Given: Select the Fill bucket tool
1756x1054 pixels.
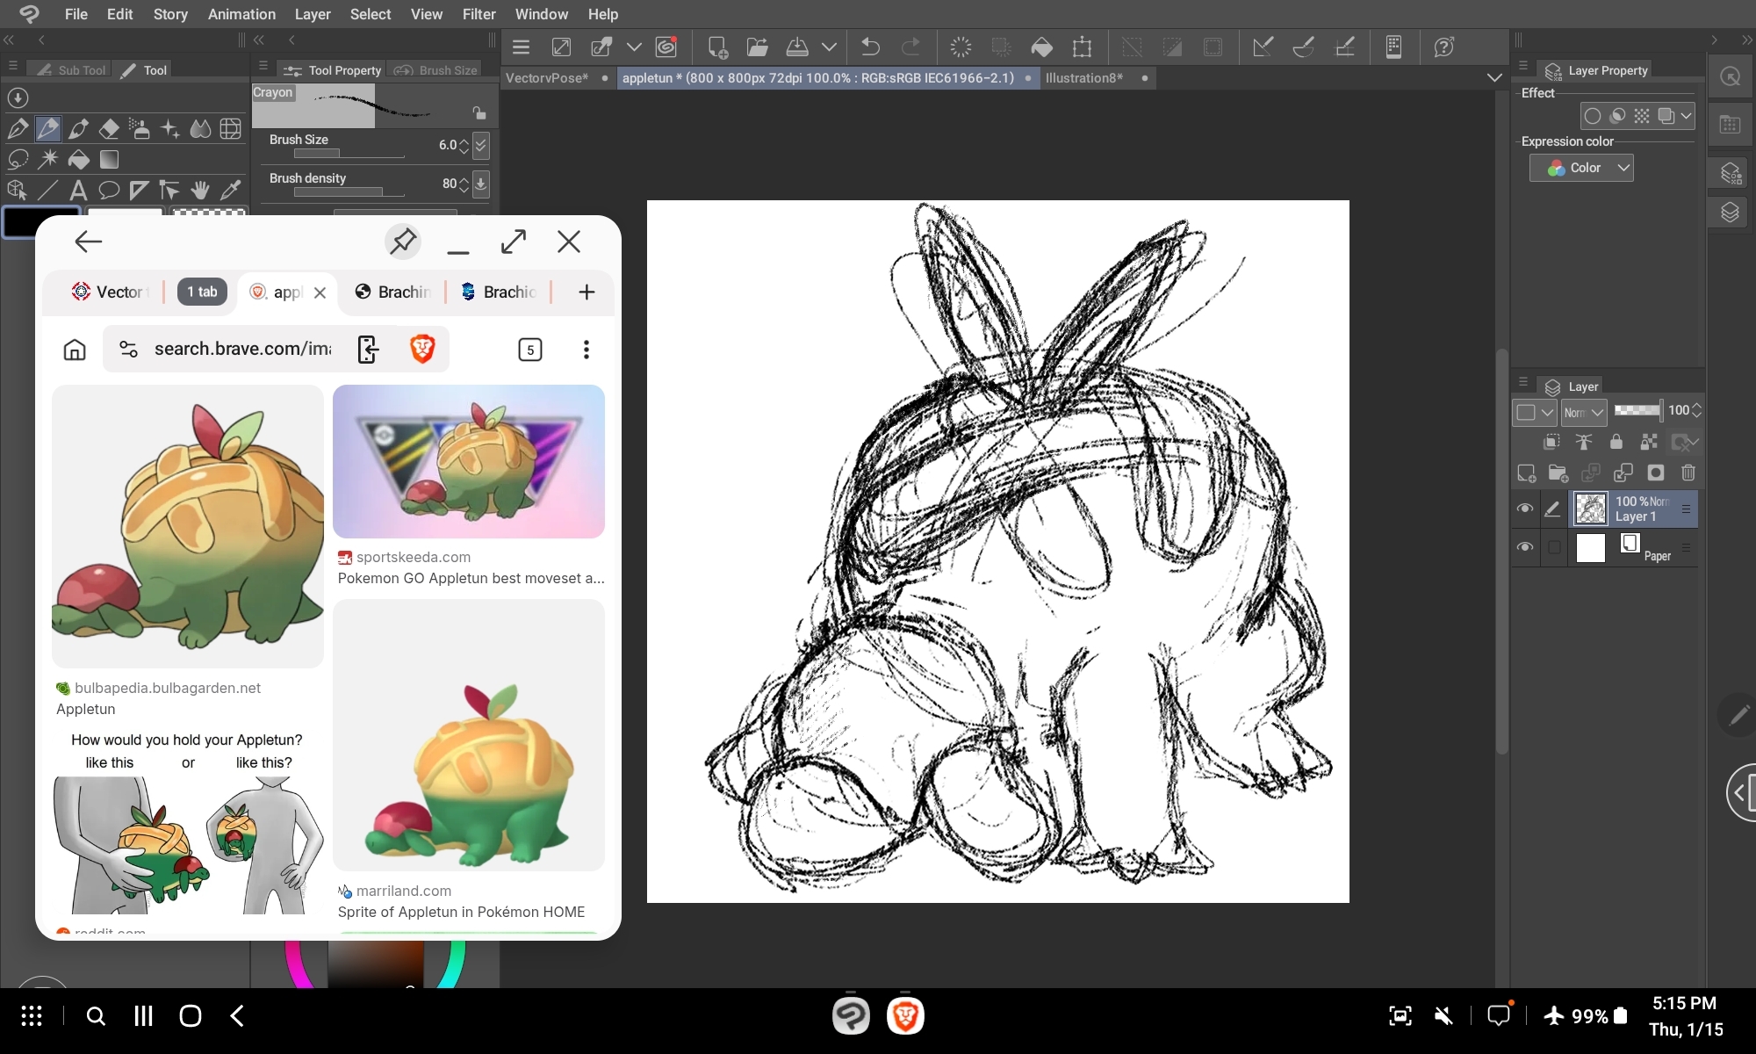Looking at the screenshot, I should tap(79, 160).
